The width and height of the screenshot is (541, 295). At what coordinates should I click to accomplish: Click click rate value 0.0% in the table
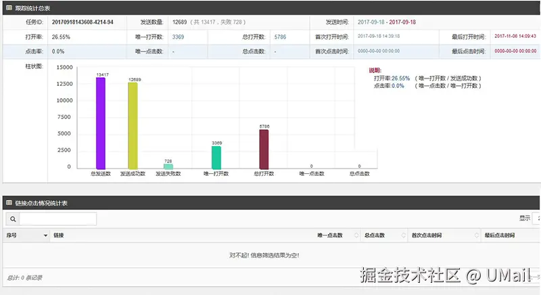coord(58,51)
